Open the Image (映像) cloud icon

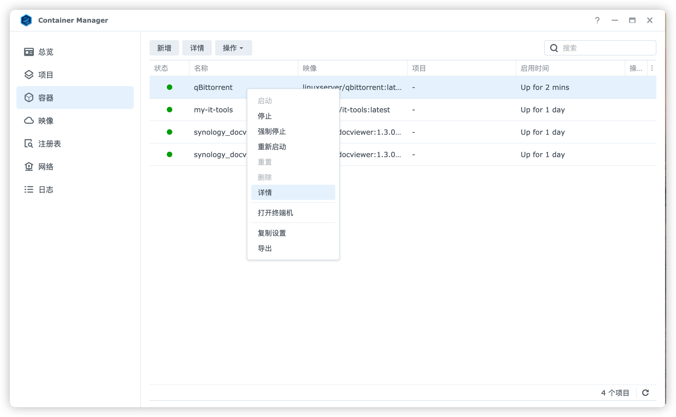(x=29, y=121)
